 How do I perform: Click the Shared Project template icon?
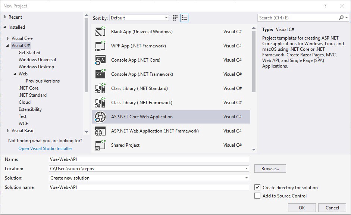pyautogui.click(x=100, y=145)
